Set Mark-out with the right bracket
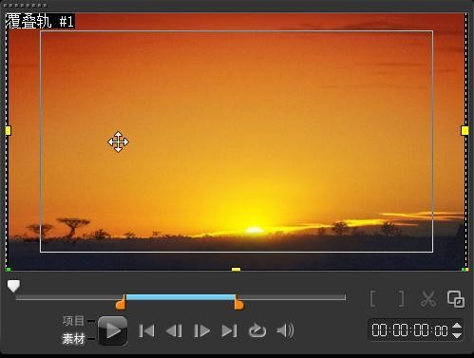The width and height of the screenshot is (474, 358). [401, 298]
